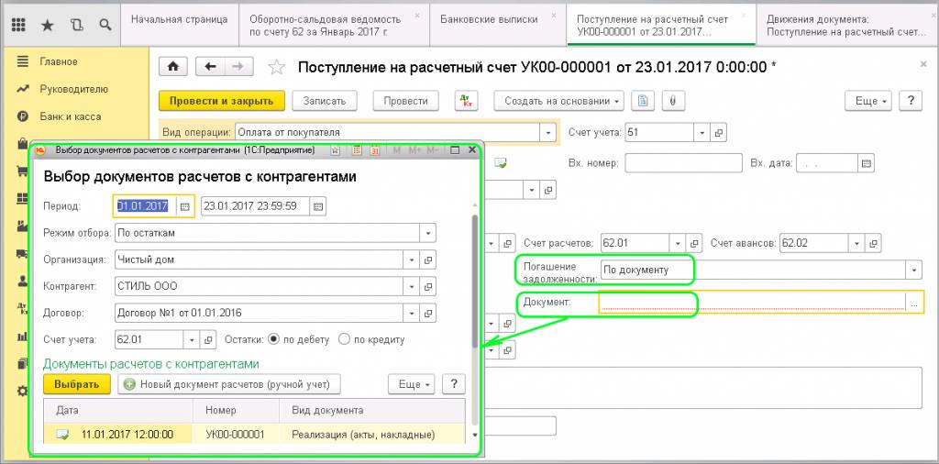Image resolution: width=939 pixels, height=464 pixels.
Task: Click help question button in selection dialog
Action: point(454,384)
